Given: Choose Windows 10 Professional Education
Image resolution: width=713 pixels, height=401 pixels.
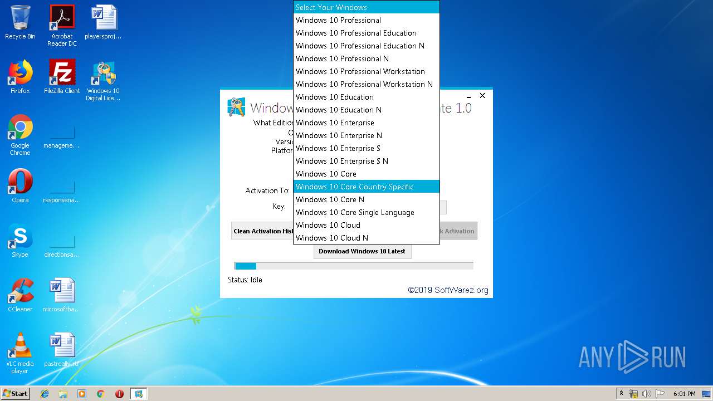Looking at the screenshot, I should (367, 33).
